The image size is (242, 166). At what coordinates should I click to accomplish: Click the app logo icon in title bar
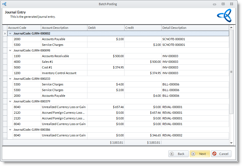(x=4, y=4)
